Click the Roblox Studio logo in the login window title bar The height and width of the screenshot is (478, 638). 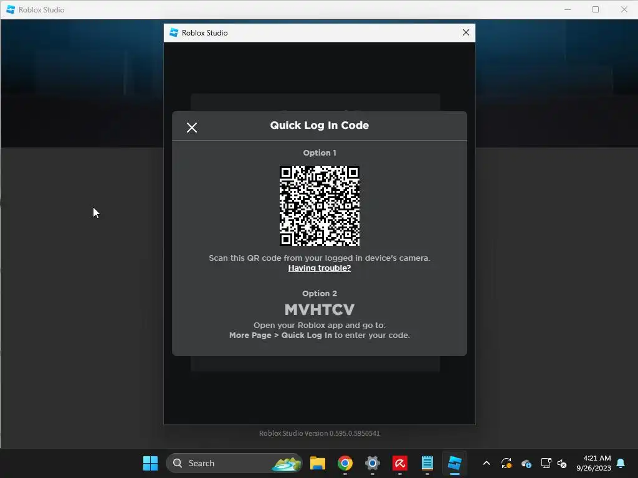coord(174,32)
